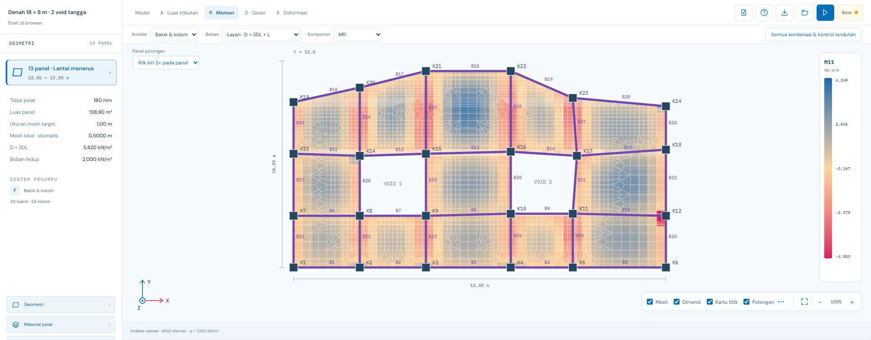The height and width of the screenshot is (340, 871).
Task: Click the Beta status badge
Action: (850, 13)
